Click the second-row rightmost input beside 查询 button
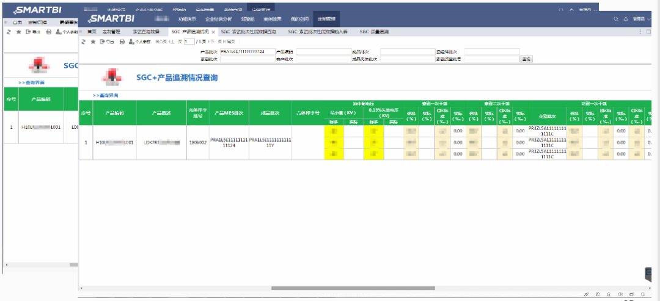 coord(491,60)
